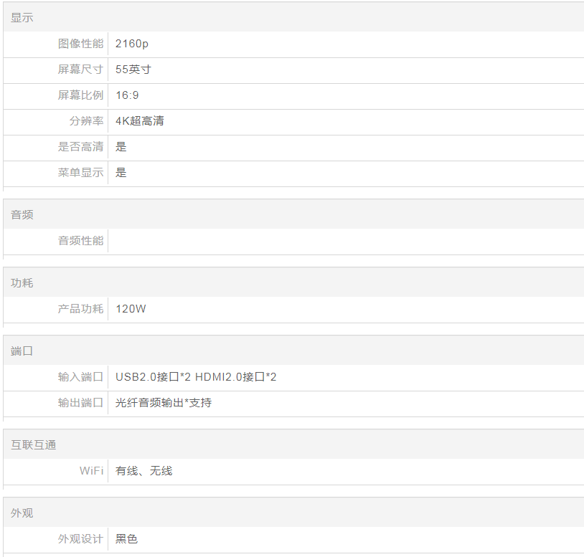Select the 光纤音频输出*支持 value
Image resolution: width=584 pixels, height=557 pixels.
pyautogui.click(x=164, y=403)
